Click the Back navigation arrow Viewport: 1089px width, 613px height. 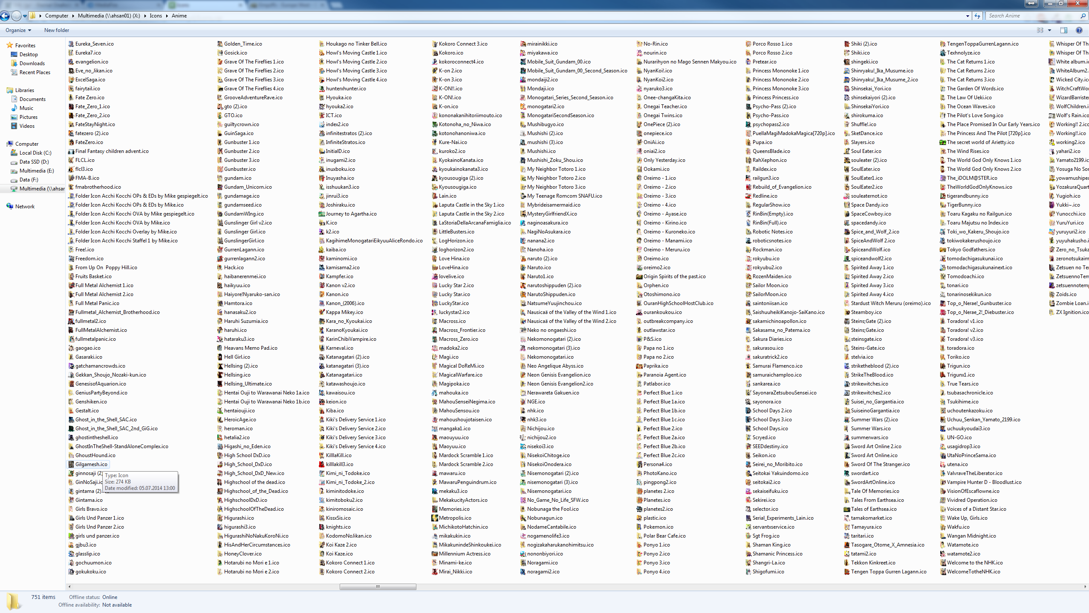pos(5,16)
